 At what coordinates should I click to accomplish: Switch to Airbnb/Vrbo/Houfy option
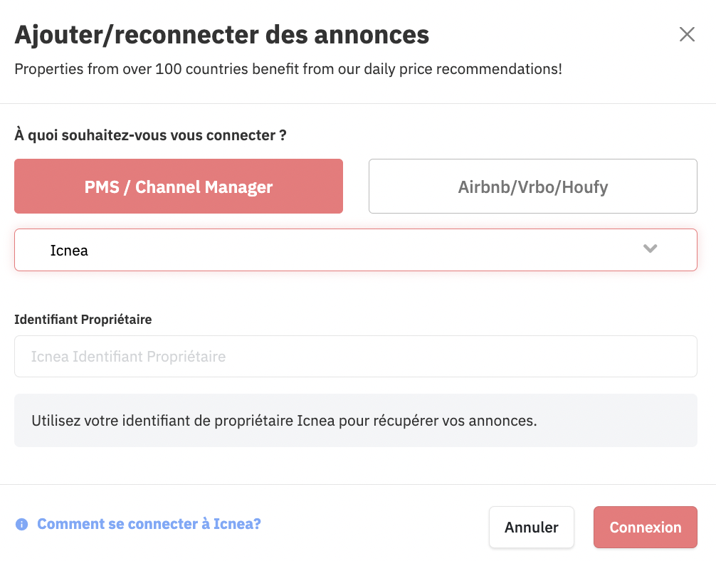click(533, 186)
